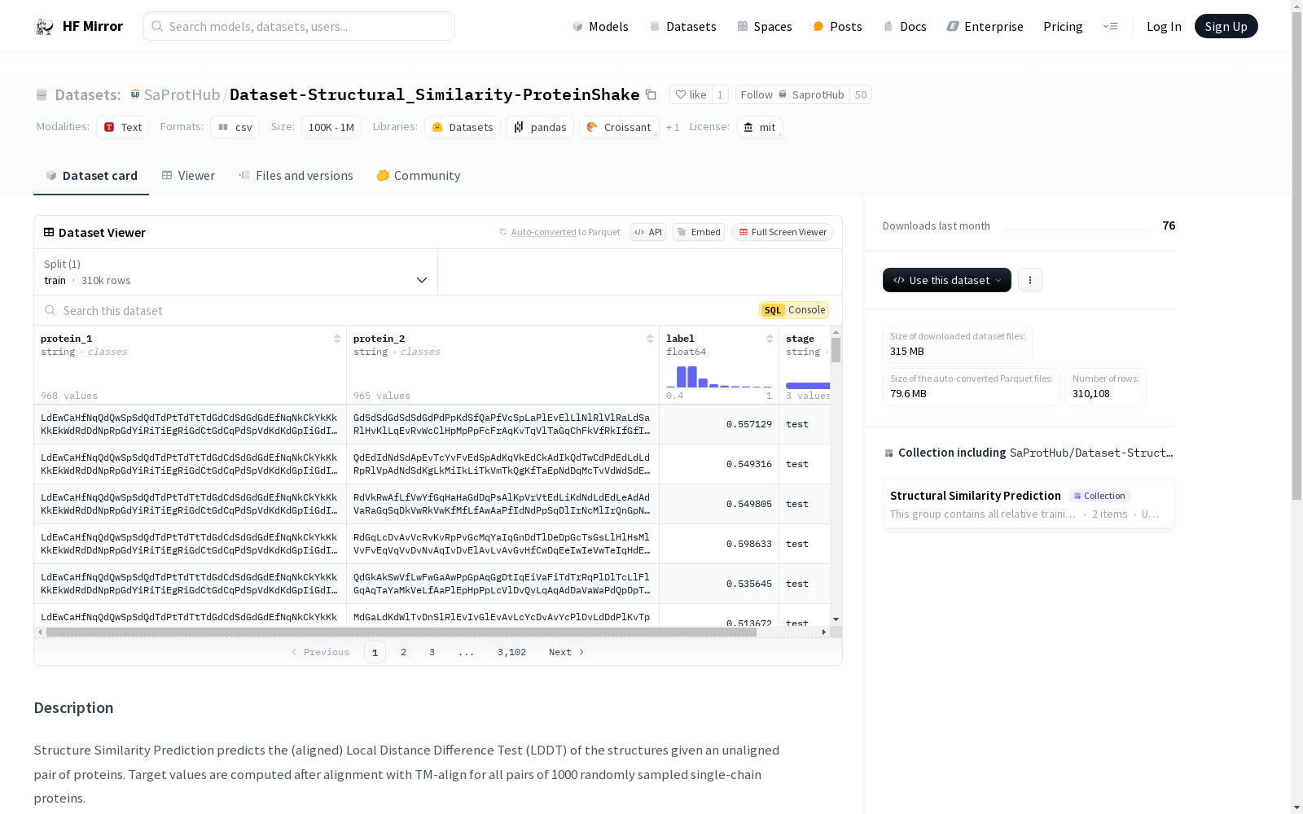Show the additional +1 libraries
The image size is (1303, 814).
tap(673, 127)
